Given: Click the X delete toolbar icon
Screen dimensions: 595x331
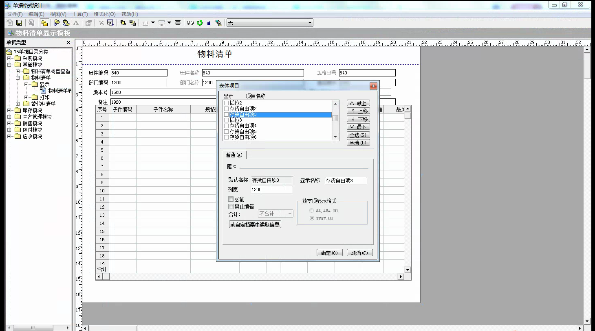Looking at the screenshot, I should tap(101, 23).
